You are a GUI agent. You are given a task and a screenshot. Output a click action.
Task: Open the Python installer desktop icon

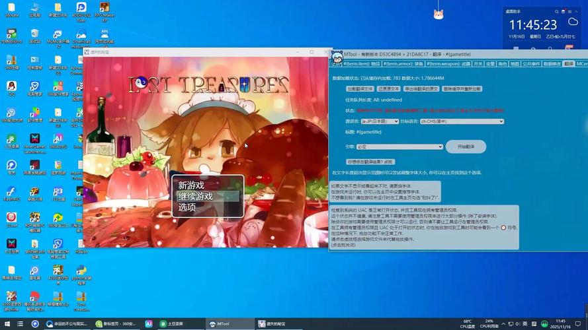pyautogui.click(x=81, y=275)
